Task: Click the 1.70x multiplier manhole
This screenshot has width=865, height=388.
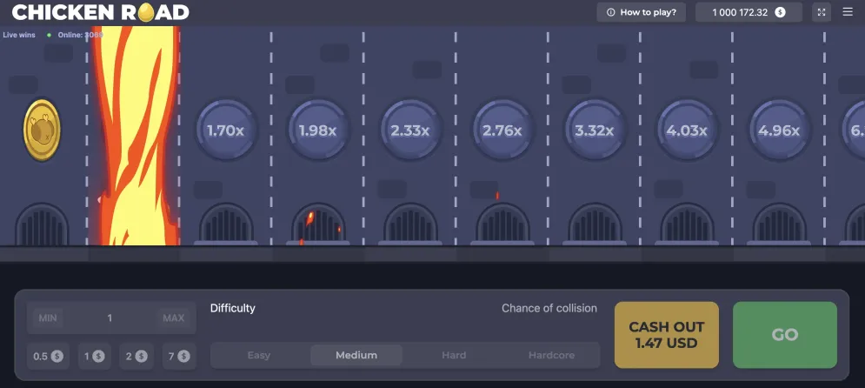Action: [225, 130]
